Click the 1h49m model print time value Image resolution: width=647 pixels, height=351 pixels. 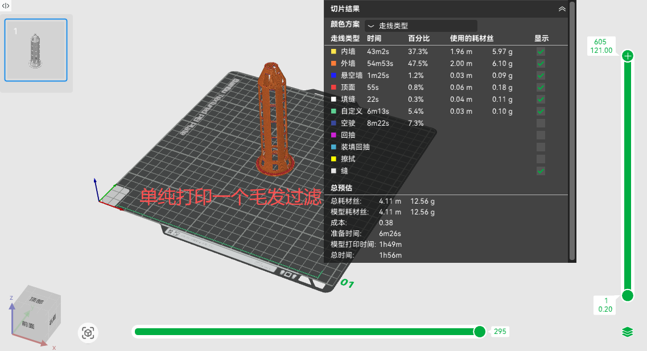[390, 245]
